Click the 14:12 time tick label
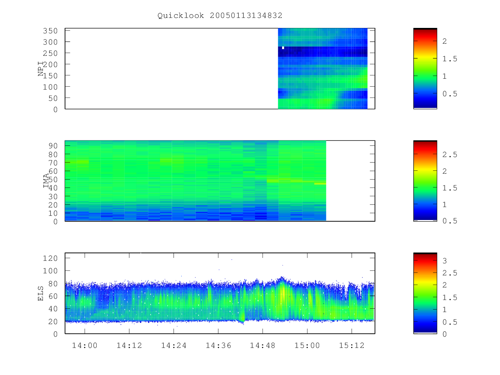Viewport: 500px width, 375px height. [x=129, y=345]
